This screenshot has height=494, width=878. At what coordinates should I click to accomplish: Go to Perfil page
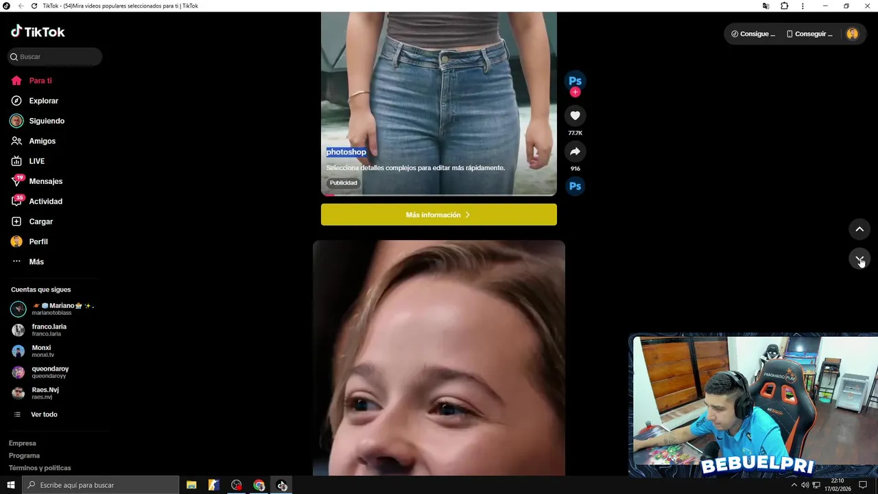coord(38,242)
